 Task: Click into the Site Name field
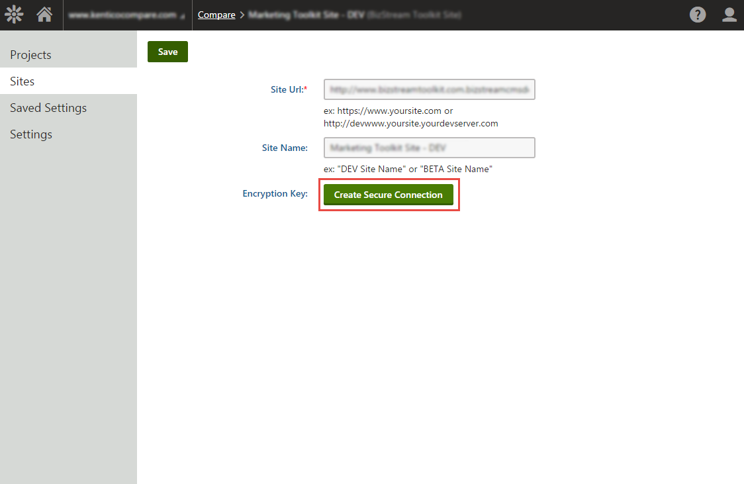(429, 148)
